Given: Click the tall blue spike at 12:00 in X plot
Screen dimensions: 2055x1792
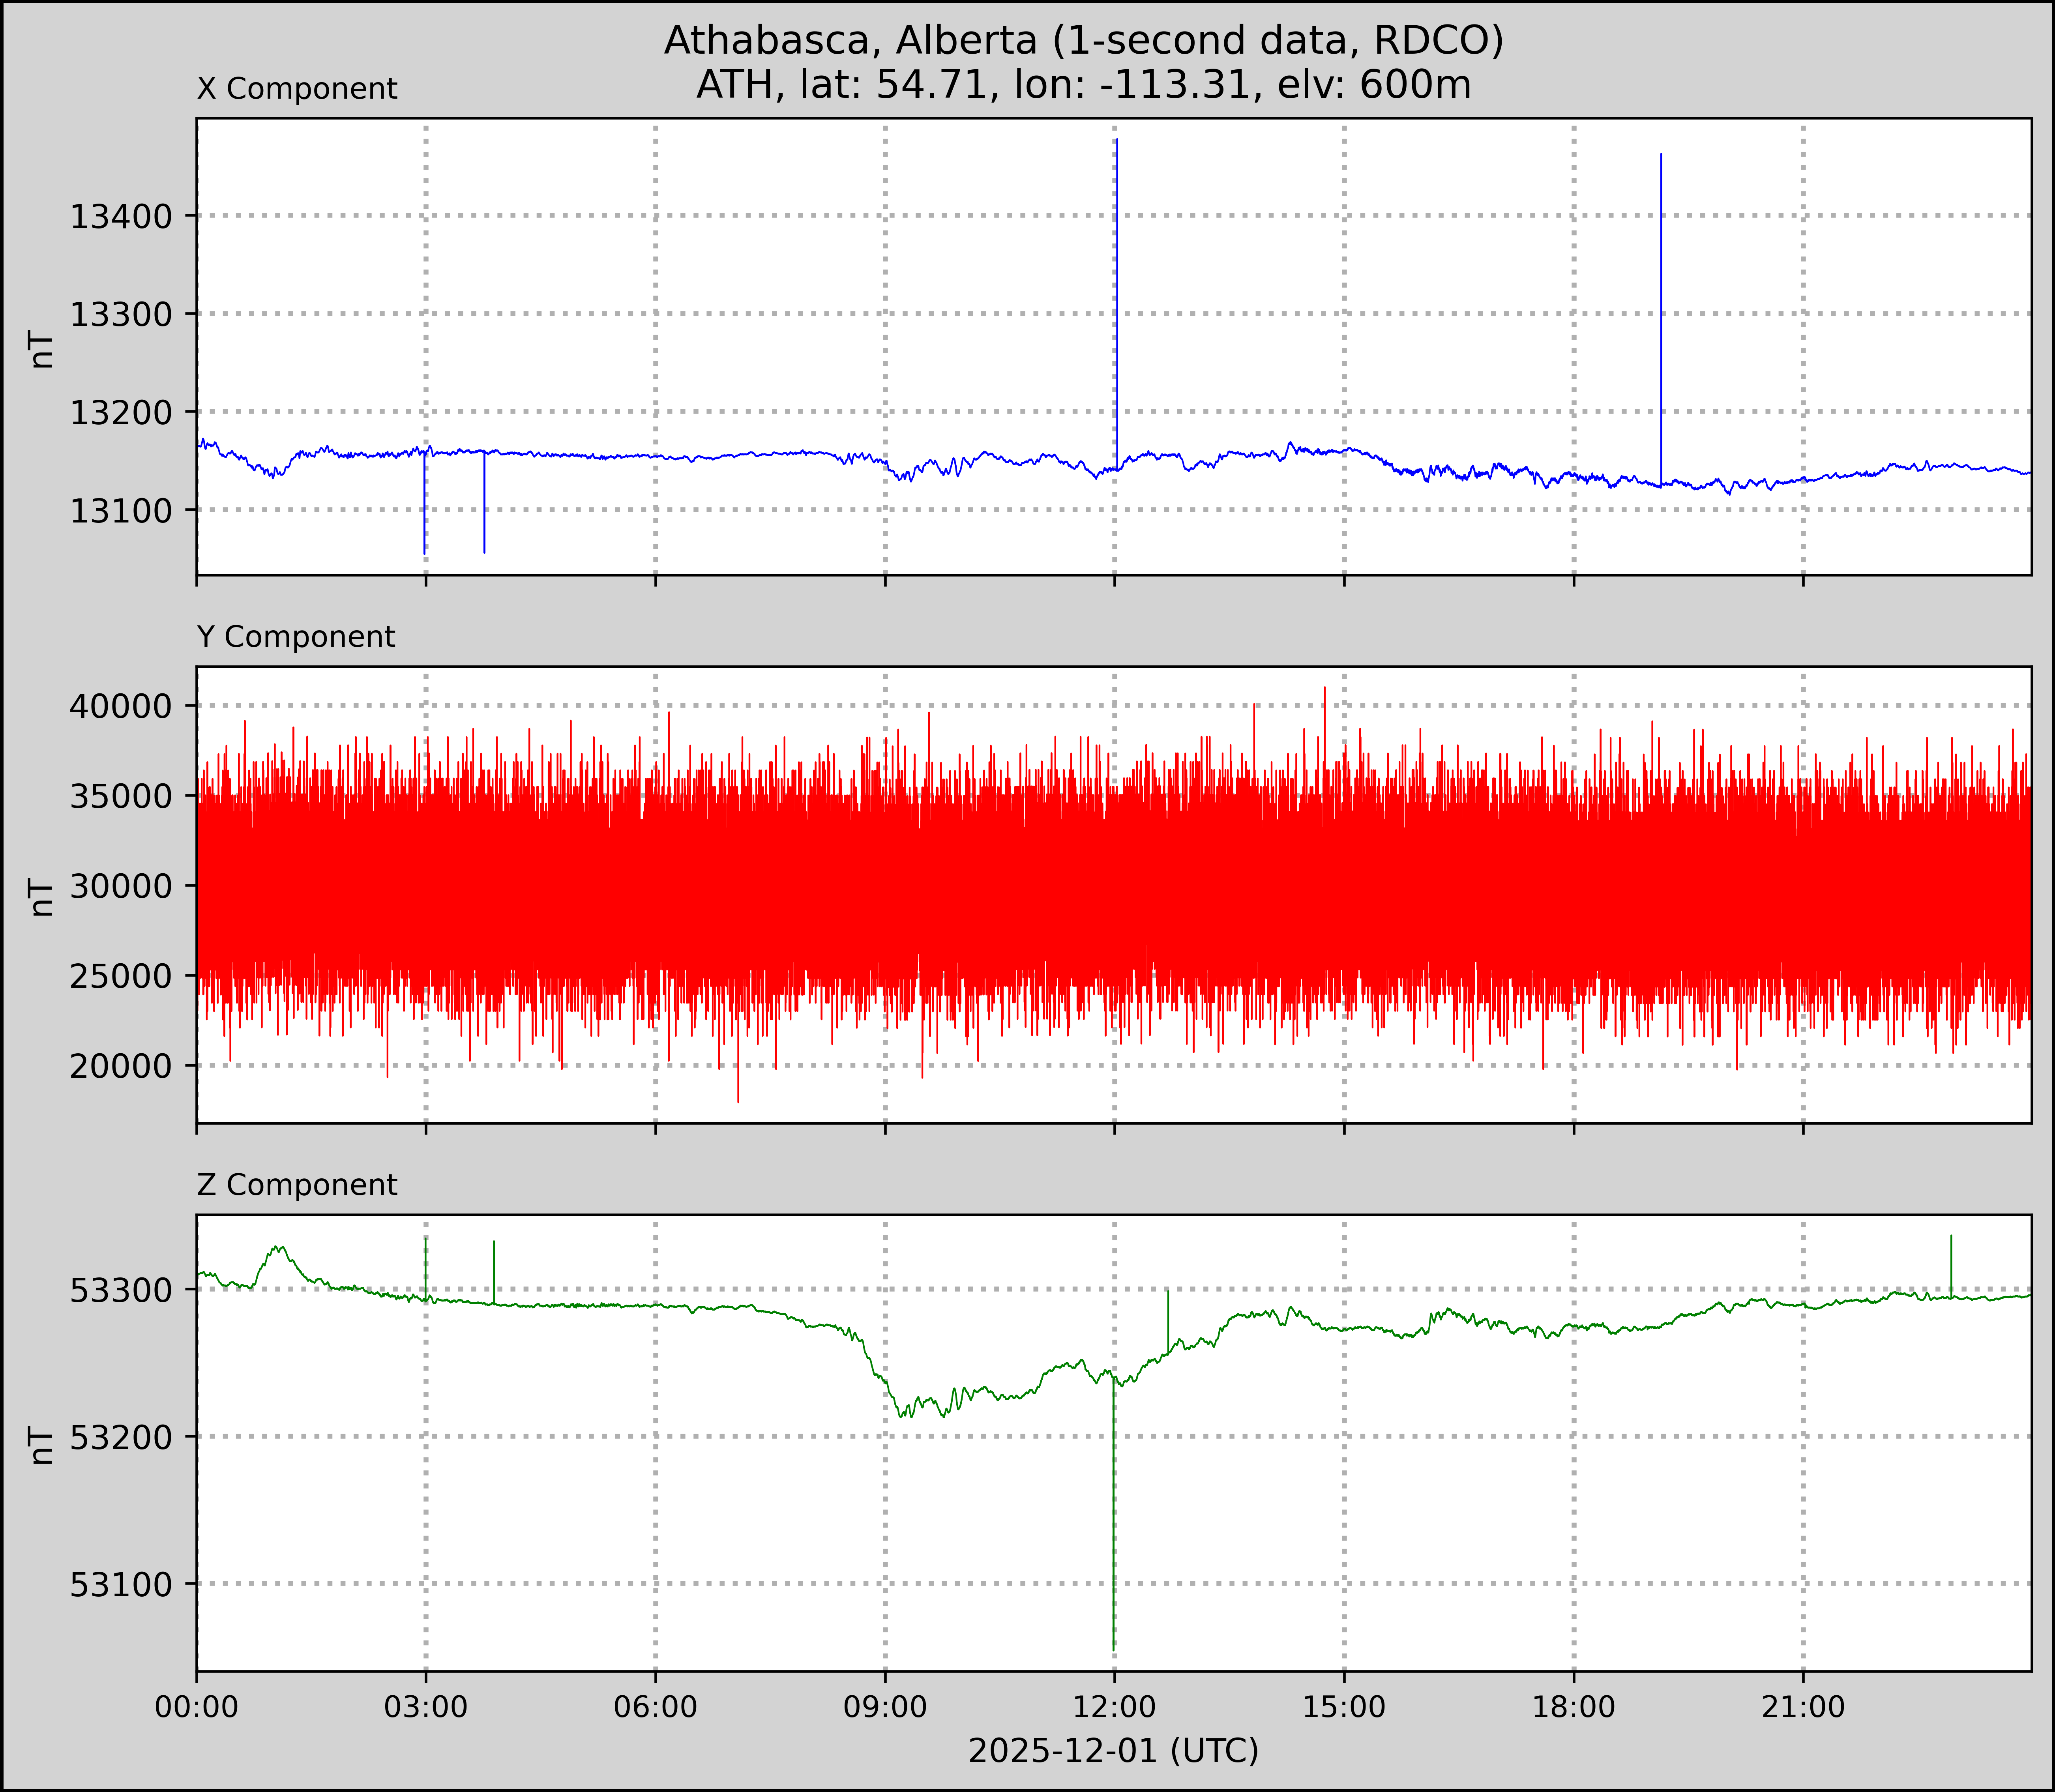Looking at the screenshot, I should [x=1117, y=300].
